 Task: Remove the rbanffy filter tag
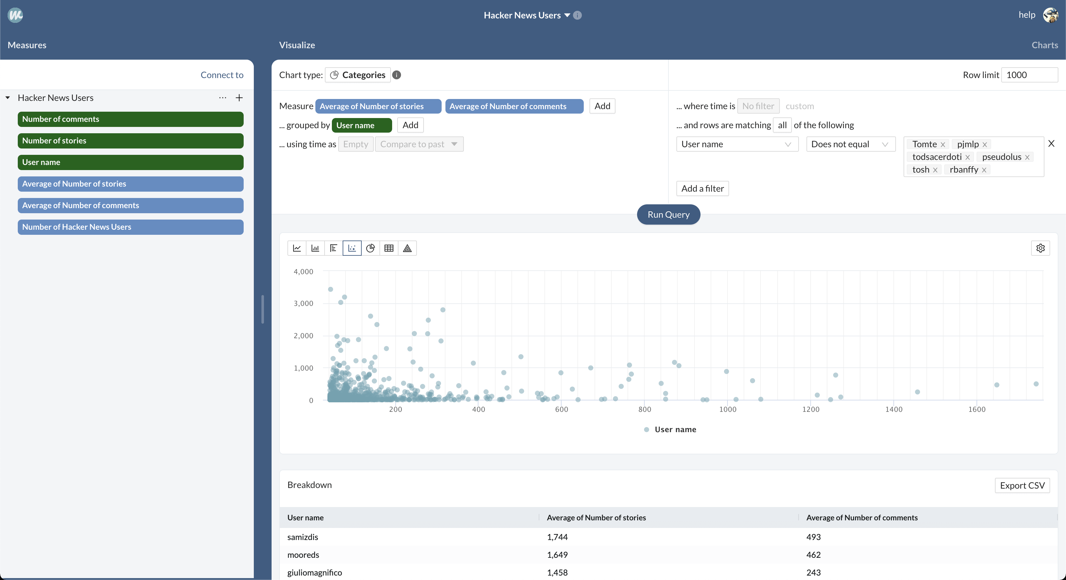(x=984, y=170)
